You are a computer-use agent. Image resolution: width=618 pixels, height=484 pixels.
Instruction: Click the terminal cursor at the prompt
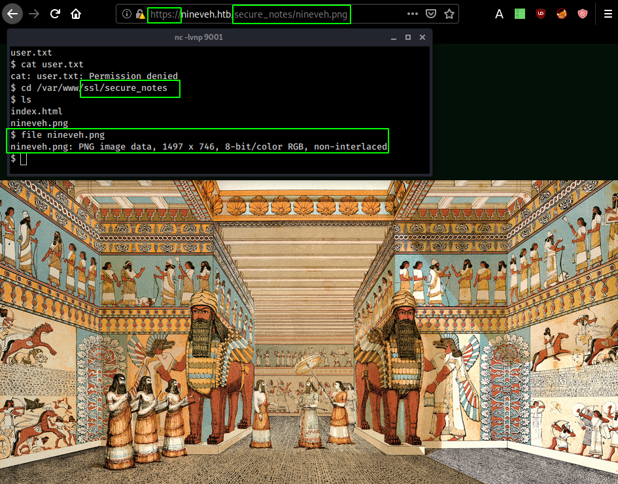(x=24, y=159)
